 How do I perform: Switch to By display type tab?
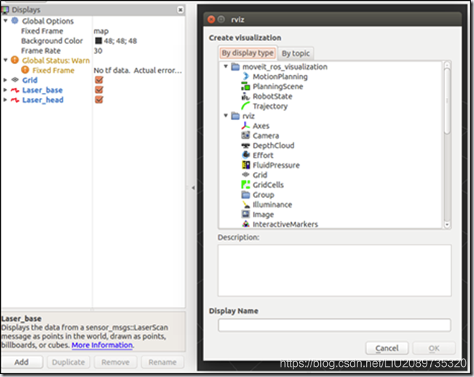coord(247,53)
